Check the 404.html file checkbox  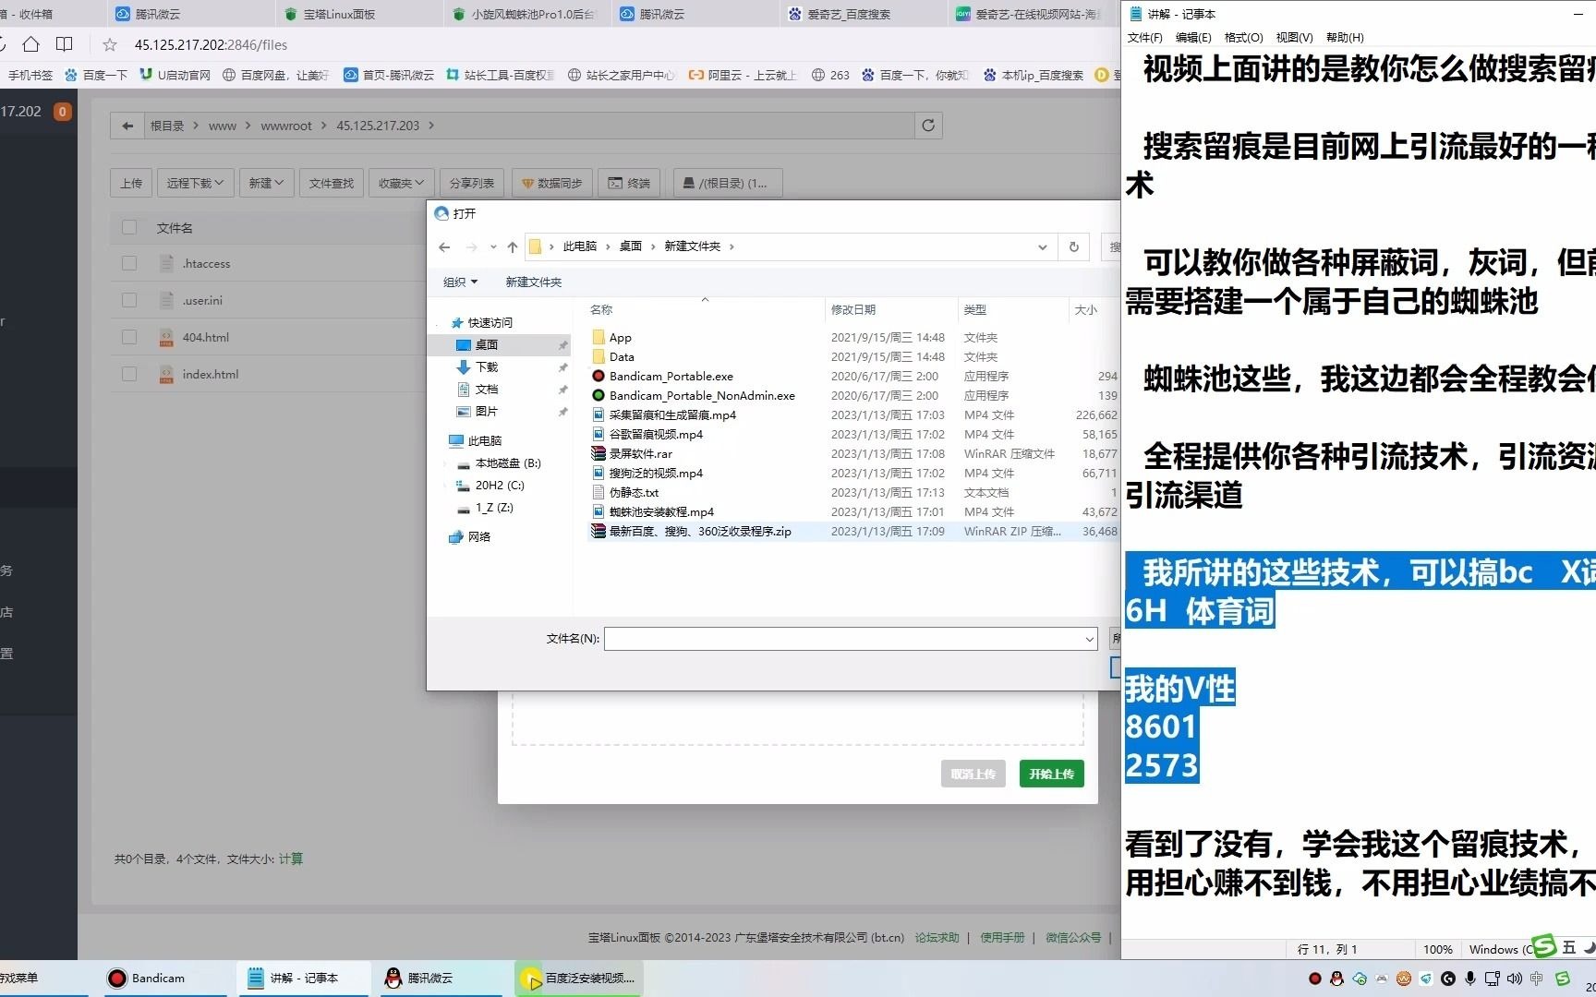129,337
